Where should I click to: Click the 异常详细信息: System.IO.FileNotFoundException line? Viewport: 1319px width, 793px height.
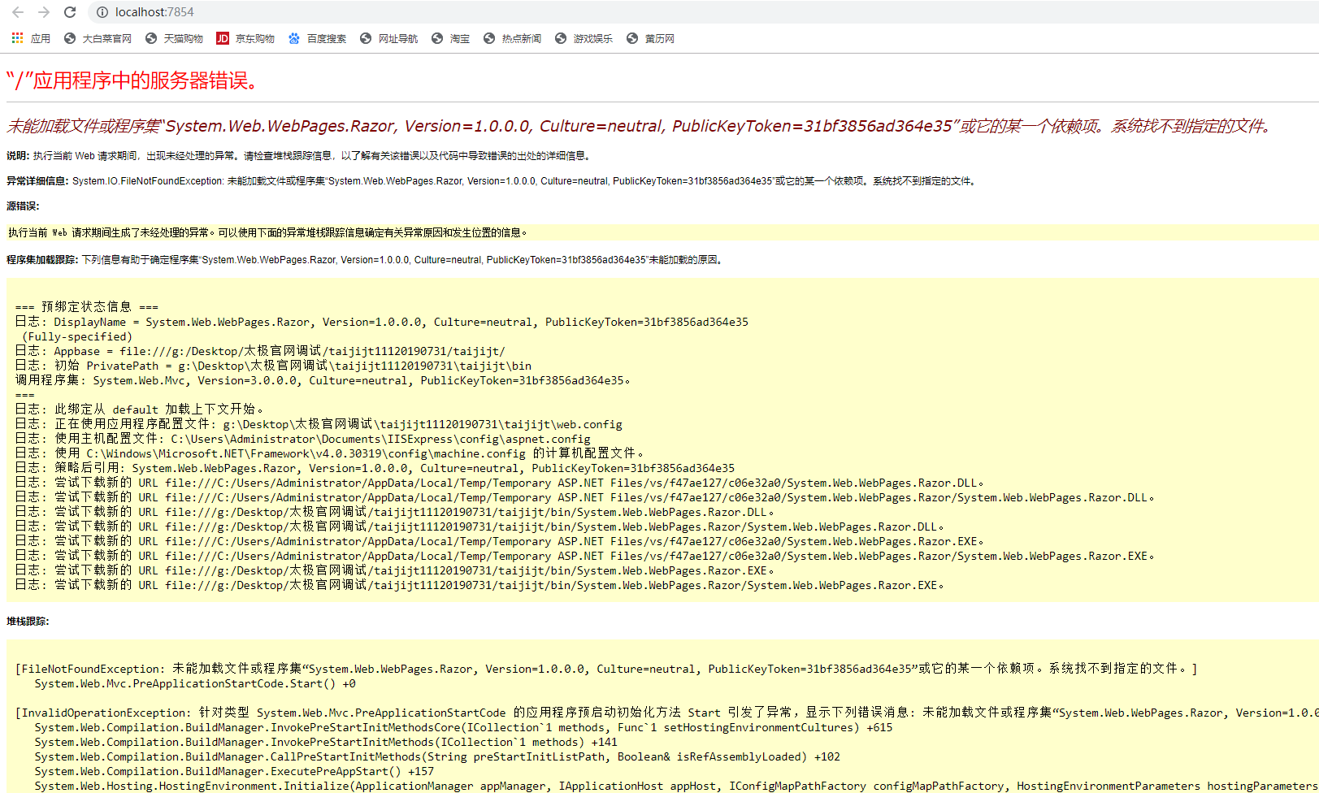point(492,181)
